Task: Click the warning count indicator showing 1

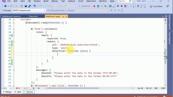Action: coord(26,88)
